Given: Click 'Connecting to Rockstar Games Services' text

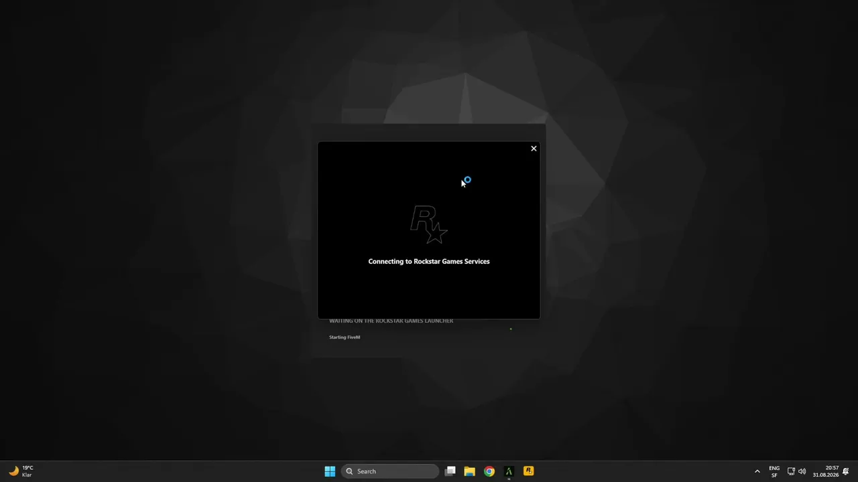Looking at the screenshot, I should (429, 261).
